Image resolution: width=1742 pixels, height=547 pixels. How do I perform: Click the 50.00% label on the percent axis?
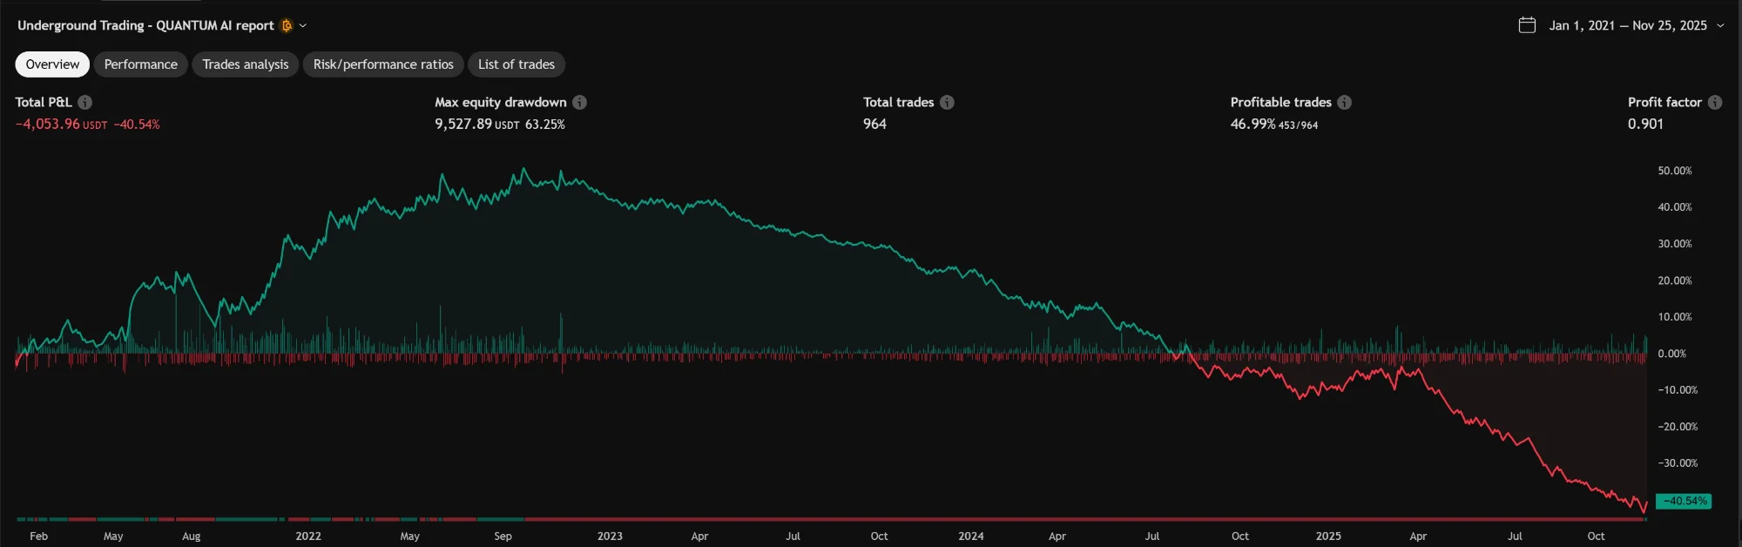[x=1674, y=171]
